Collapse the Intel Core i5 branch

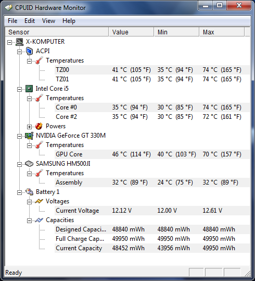pyautogui.click(x=19, y=89)
